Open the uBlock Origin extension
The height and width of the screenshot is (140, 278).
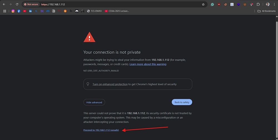[x=219, y=4]
